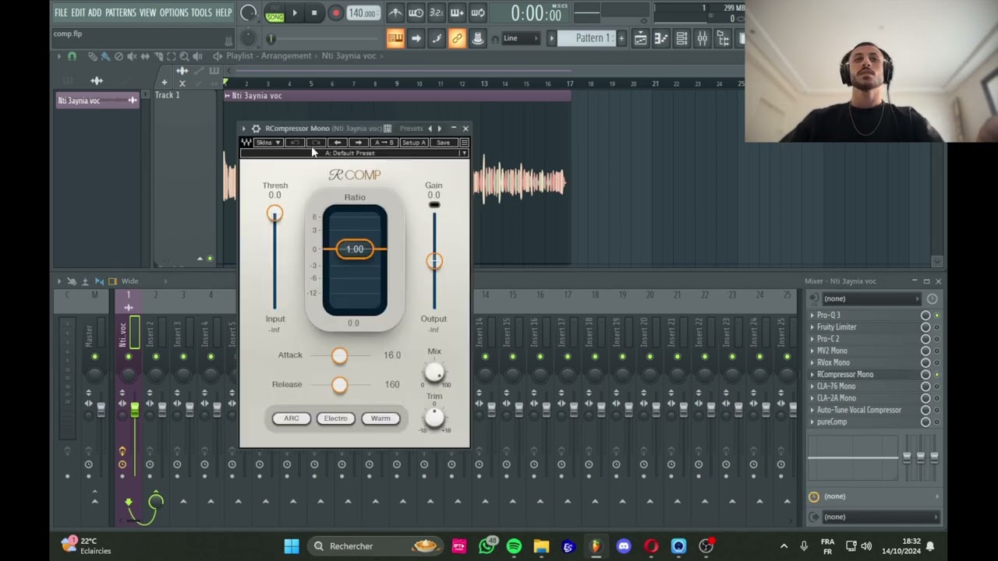Toggle SONG/PAT playback mode
The image size is (998, 561).
(x=274, y=13)
